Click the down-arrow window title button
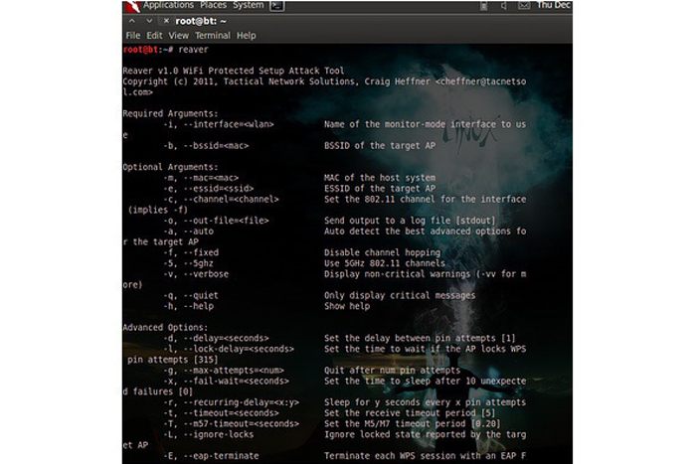 point(149,21)
